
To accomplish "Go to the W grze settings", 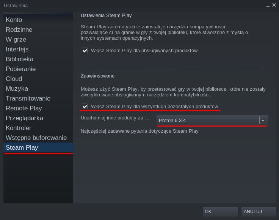I will tap(38, 39).
